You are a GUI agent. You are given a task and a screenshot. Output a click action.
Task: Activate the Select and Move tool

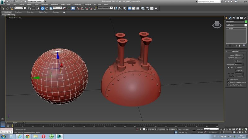pos(42,8)
